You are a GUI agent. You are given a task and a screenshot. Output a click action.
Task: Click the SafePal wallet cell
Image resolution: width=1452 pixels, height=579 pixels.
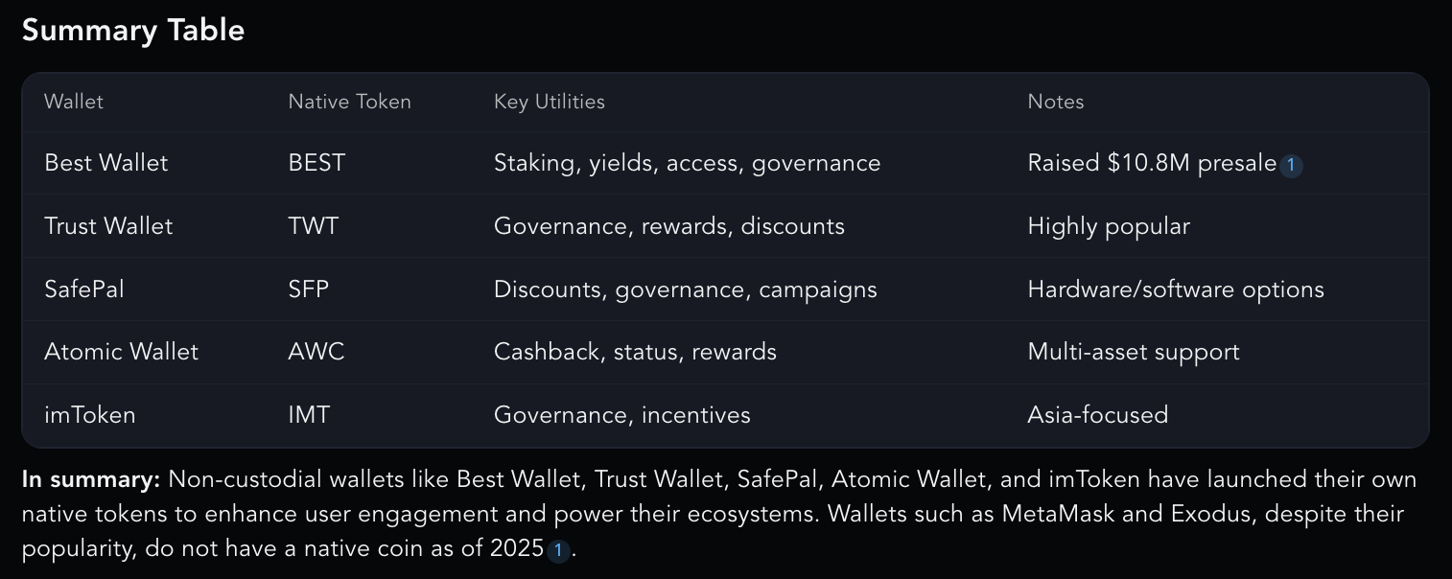pos(84,289)
